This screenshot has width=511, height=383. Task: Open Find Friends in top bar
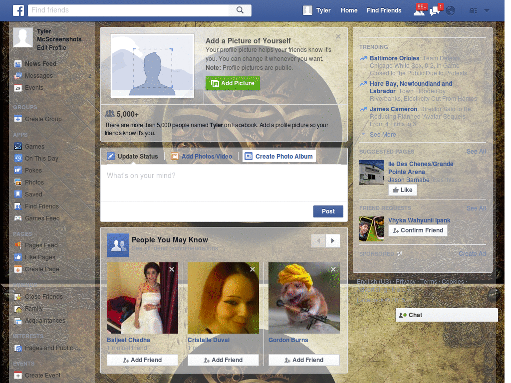click(x=384, y=10)
